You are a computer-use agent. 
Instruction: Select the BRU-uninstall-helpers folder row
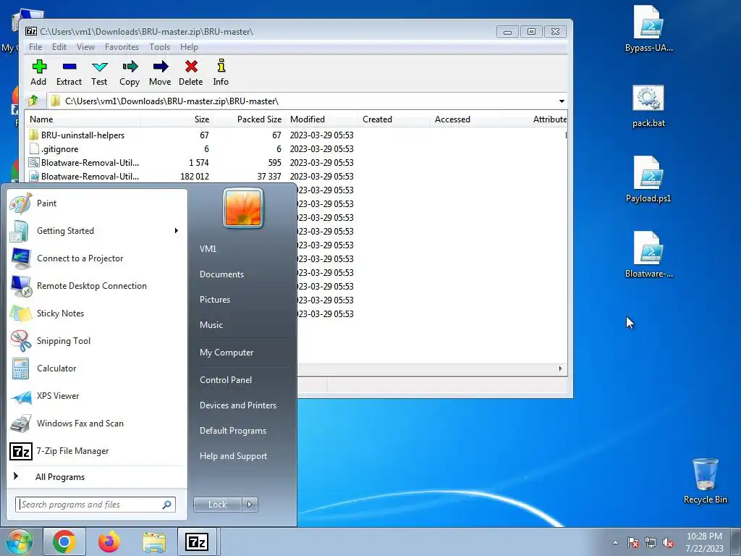click(296, 135)
